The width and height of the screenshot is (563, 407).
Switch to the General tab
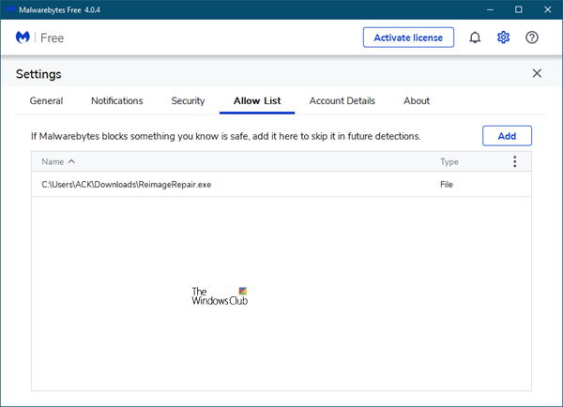[46, 101]
